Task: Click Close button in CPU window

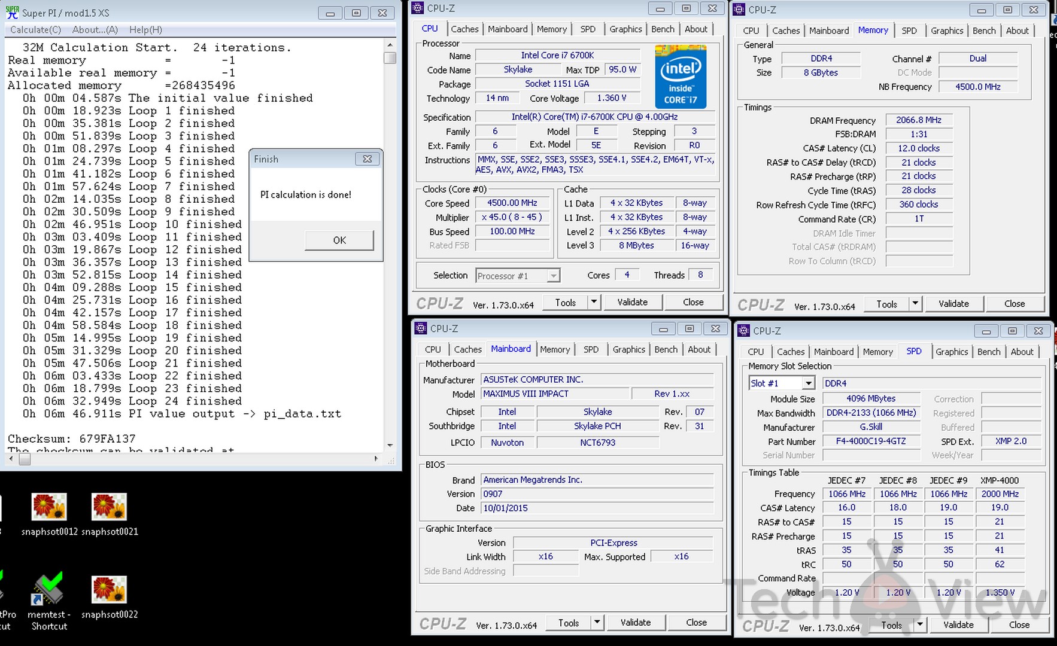Action: (x=693, y=302)
